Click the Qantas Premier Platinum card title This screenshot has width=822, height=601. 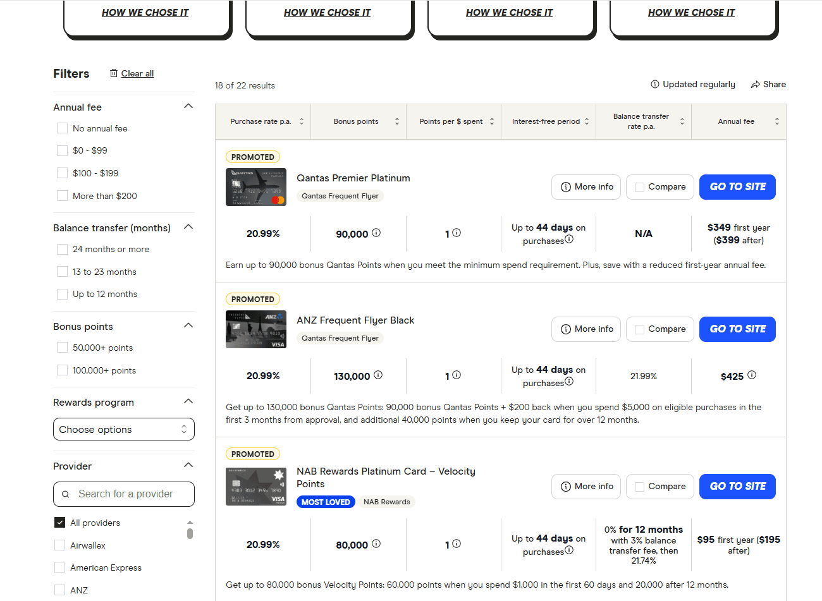[x=353, y=178]
